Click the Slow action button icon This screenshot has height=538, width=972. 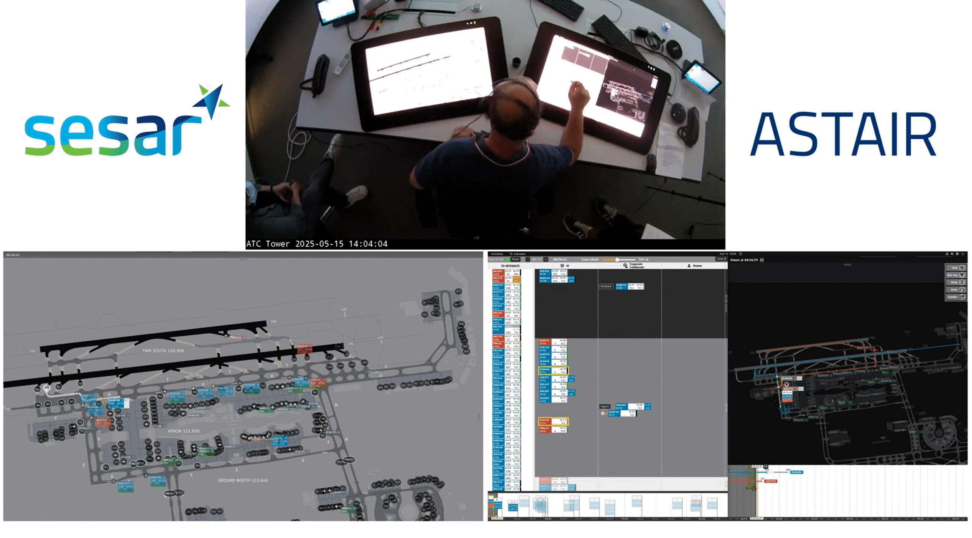[962, 268]
